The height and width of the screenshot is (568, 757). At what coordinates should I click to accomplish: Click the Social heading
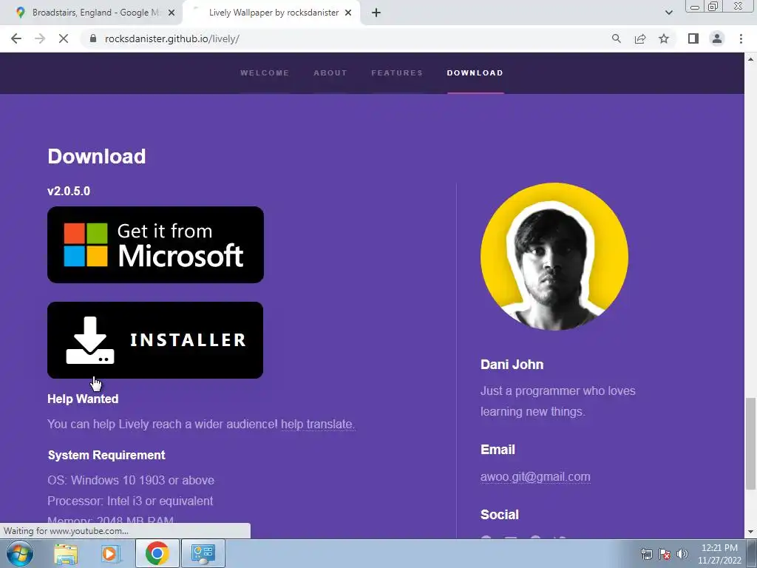pos(499,515)
